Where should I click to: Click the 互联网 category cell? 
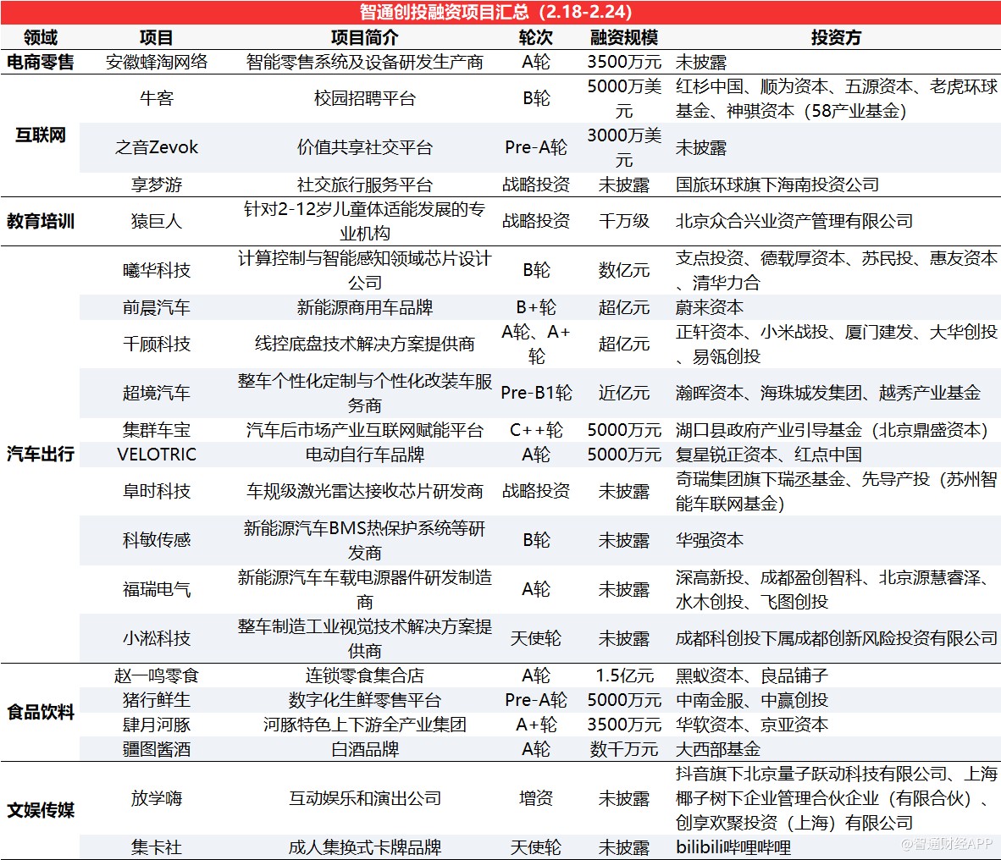coord(40,135)
